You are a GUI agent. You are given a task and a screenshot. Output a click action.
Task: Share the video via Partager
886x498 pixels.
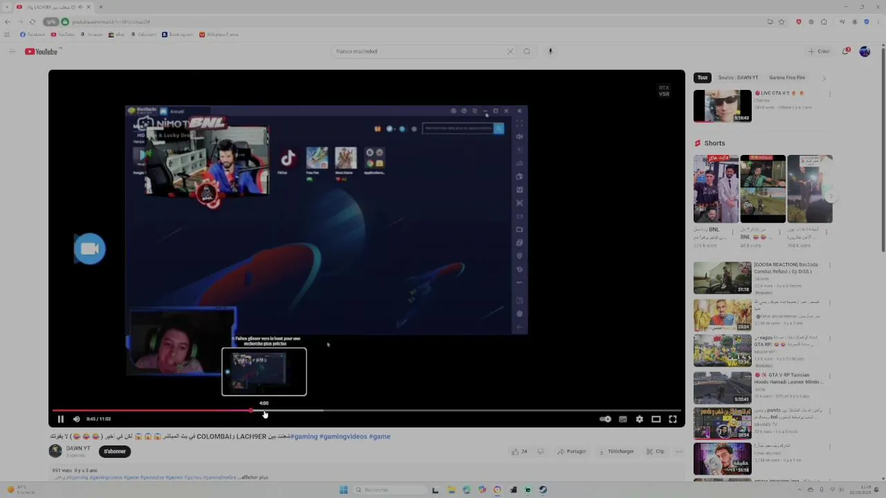tap(572, 452)
